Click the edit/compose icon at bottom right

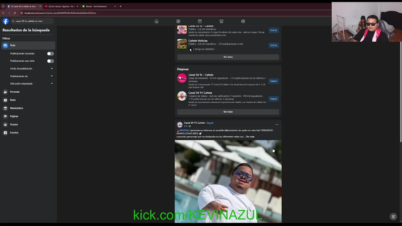[393, 217]
